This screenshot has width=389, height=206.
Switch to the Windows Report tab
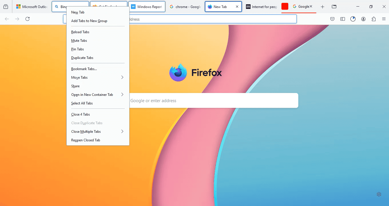(147, 7)
